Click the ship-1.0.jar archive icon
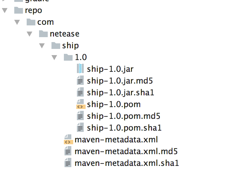The height and width of the screenshot is (169, 227). coord(80,69)
